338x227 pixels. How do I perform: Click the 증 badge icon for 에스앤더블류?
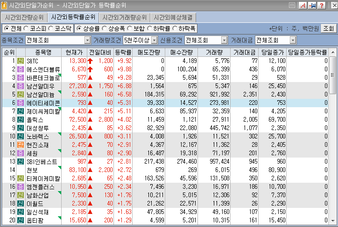[x=21, y=69]
